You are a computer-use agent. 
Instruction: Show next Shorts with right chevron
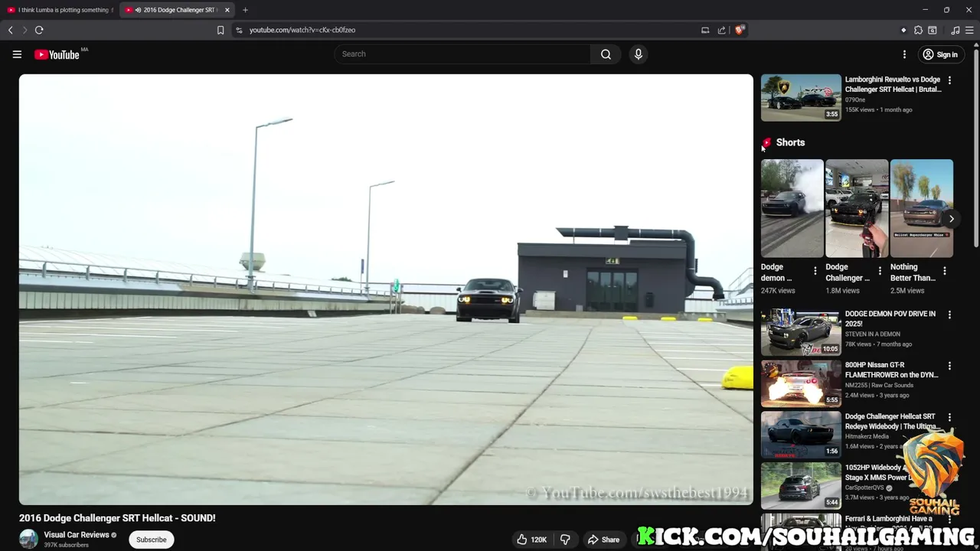click(952, 219)
